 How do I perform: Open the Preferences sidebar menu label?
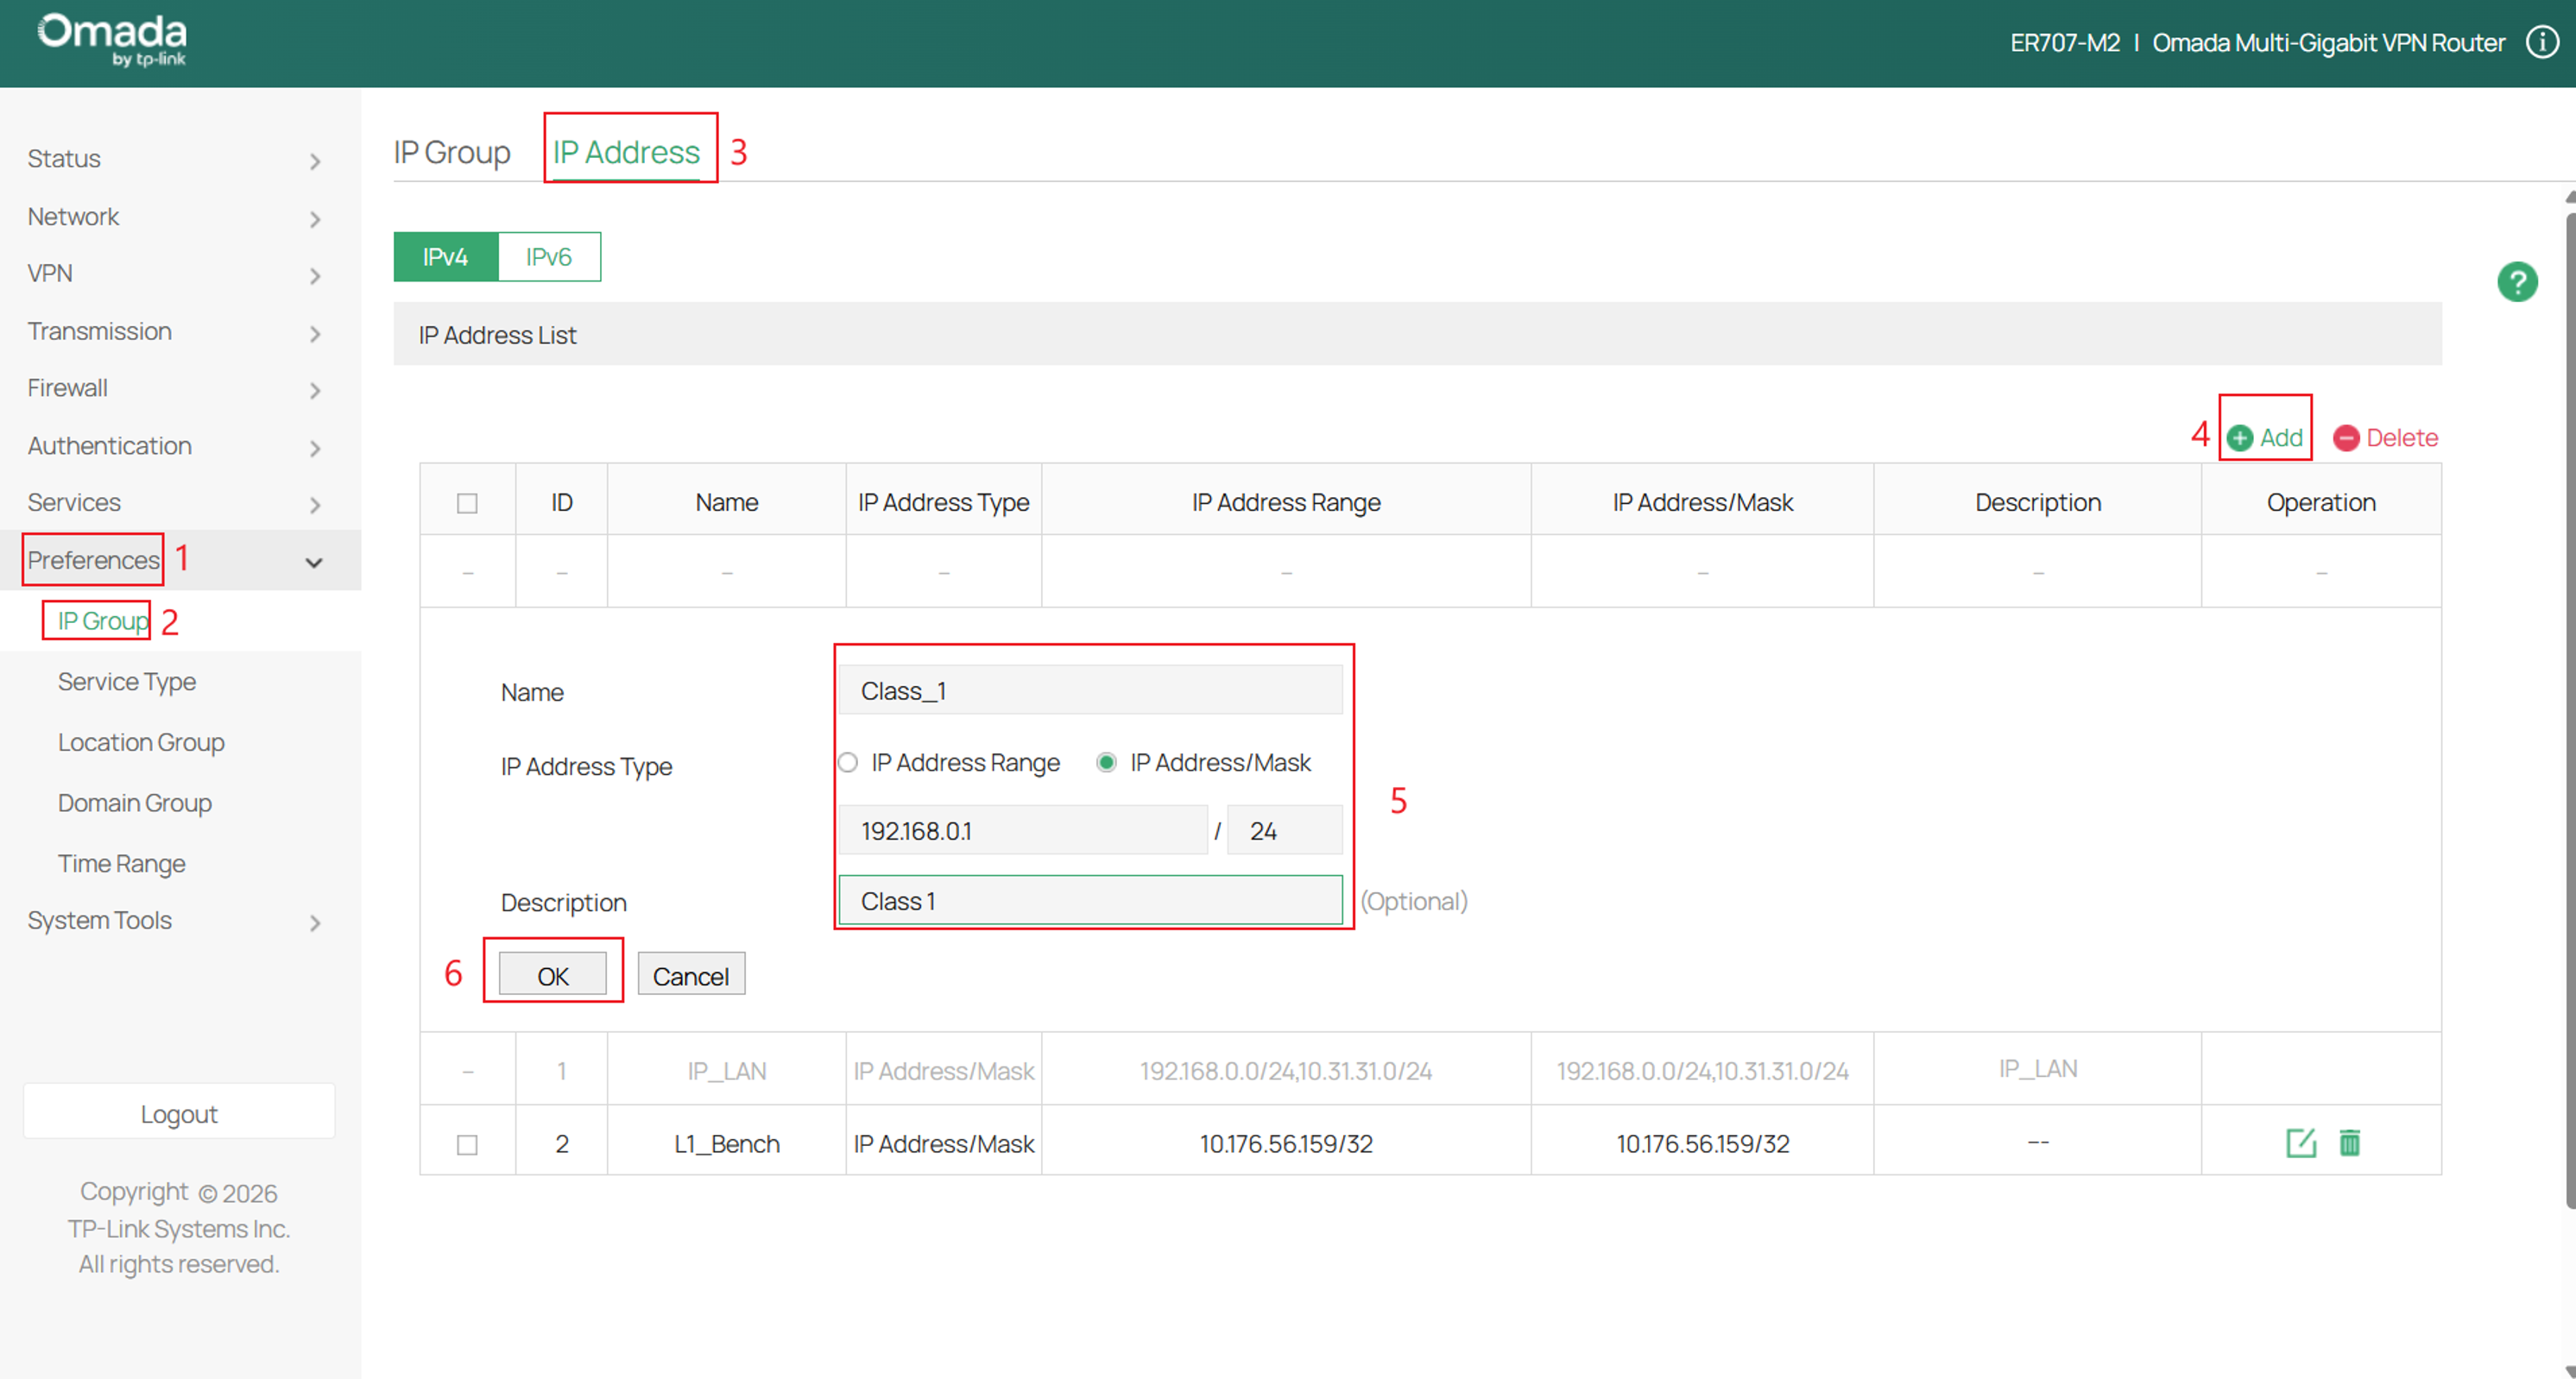click(x=93, y=559)
